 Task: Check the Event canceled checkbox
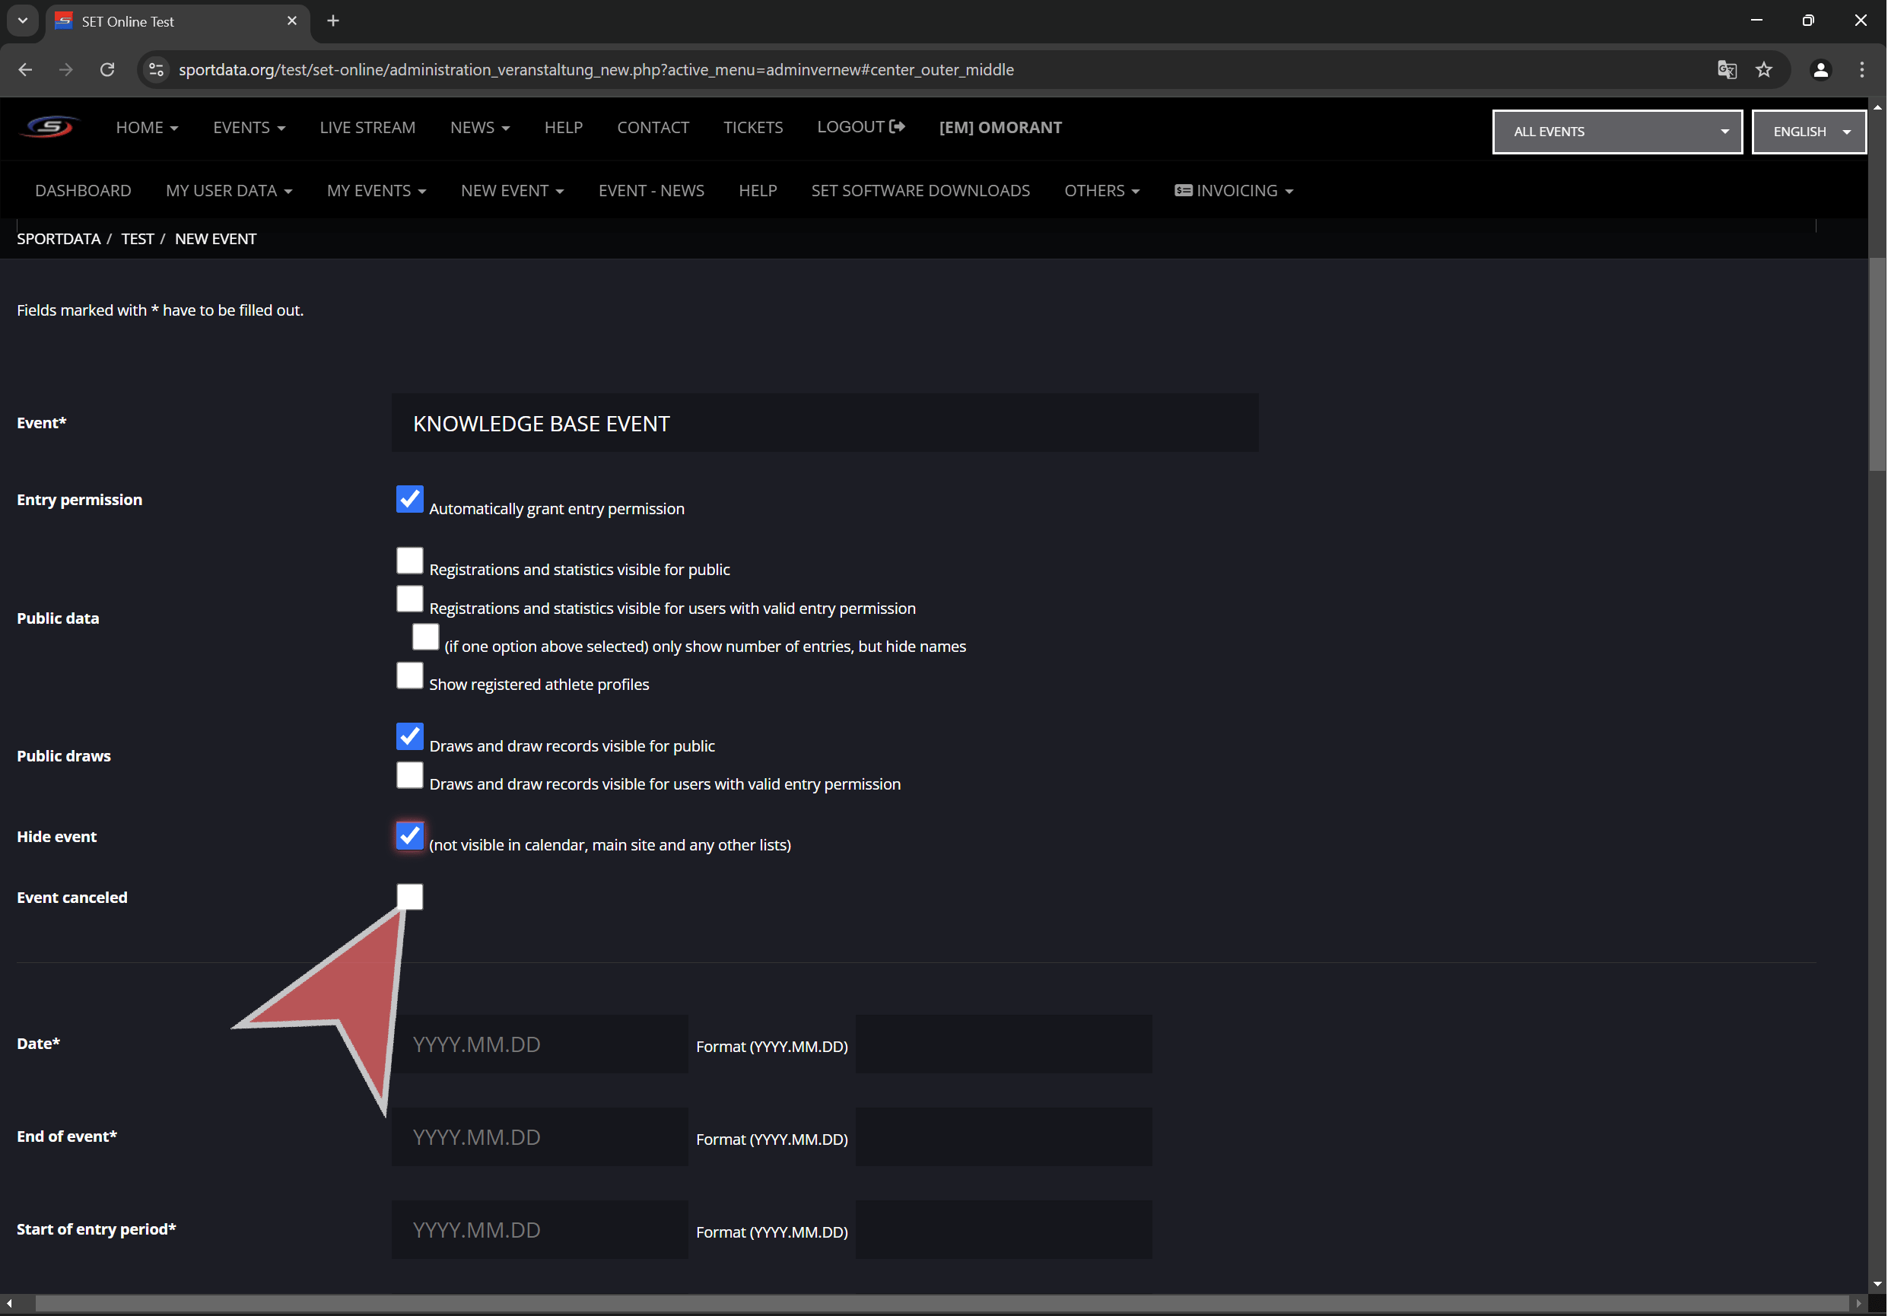point(409,897)
